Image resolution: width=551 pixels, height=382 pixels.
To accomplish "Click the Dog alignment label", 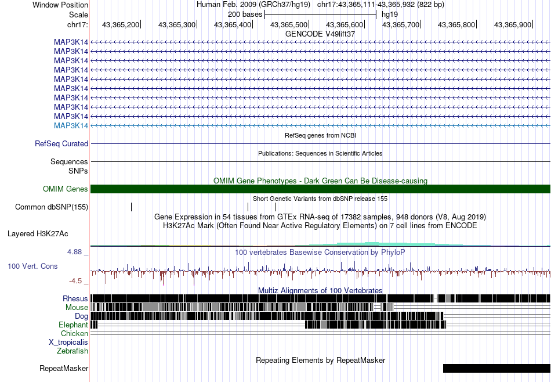I will pyautogui.click(x=81, y=316).
